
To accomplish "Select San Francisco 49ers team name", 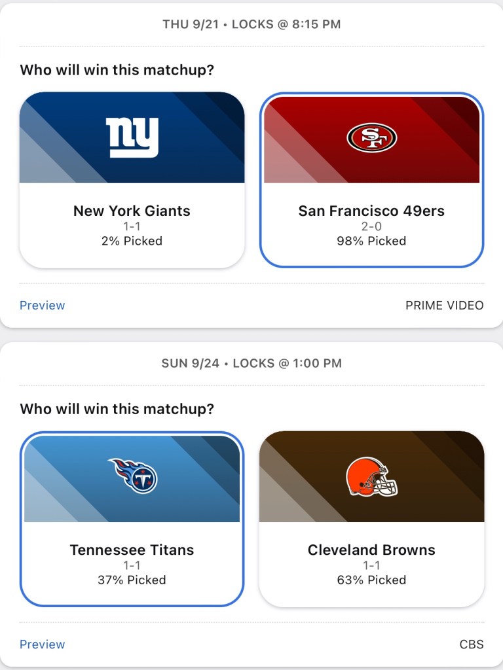I will point(371,211).
